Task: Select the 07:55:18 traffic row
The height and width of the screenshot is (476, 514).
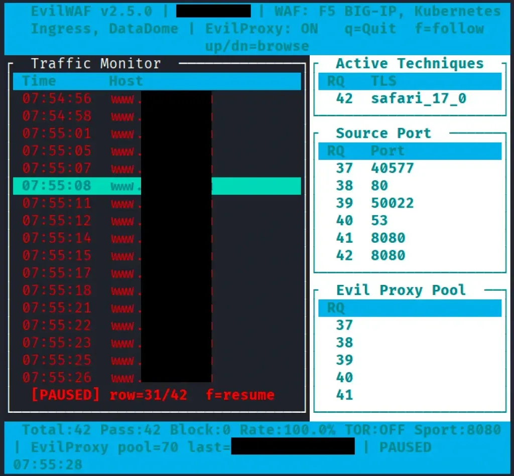Action: [x=157, y=290]
